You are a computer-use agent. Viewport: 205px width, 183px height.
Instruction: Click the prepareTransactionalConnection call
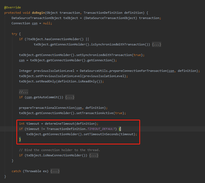47,108
